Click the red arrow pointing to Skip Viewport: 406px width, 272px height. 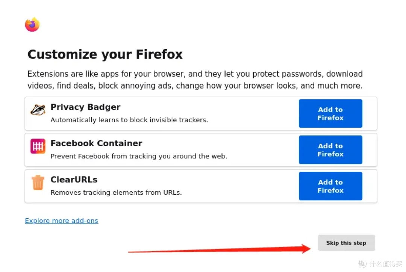220,249
